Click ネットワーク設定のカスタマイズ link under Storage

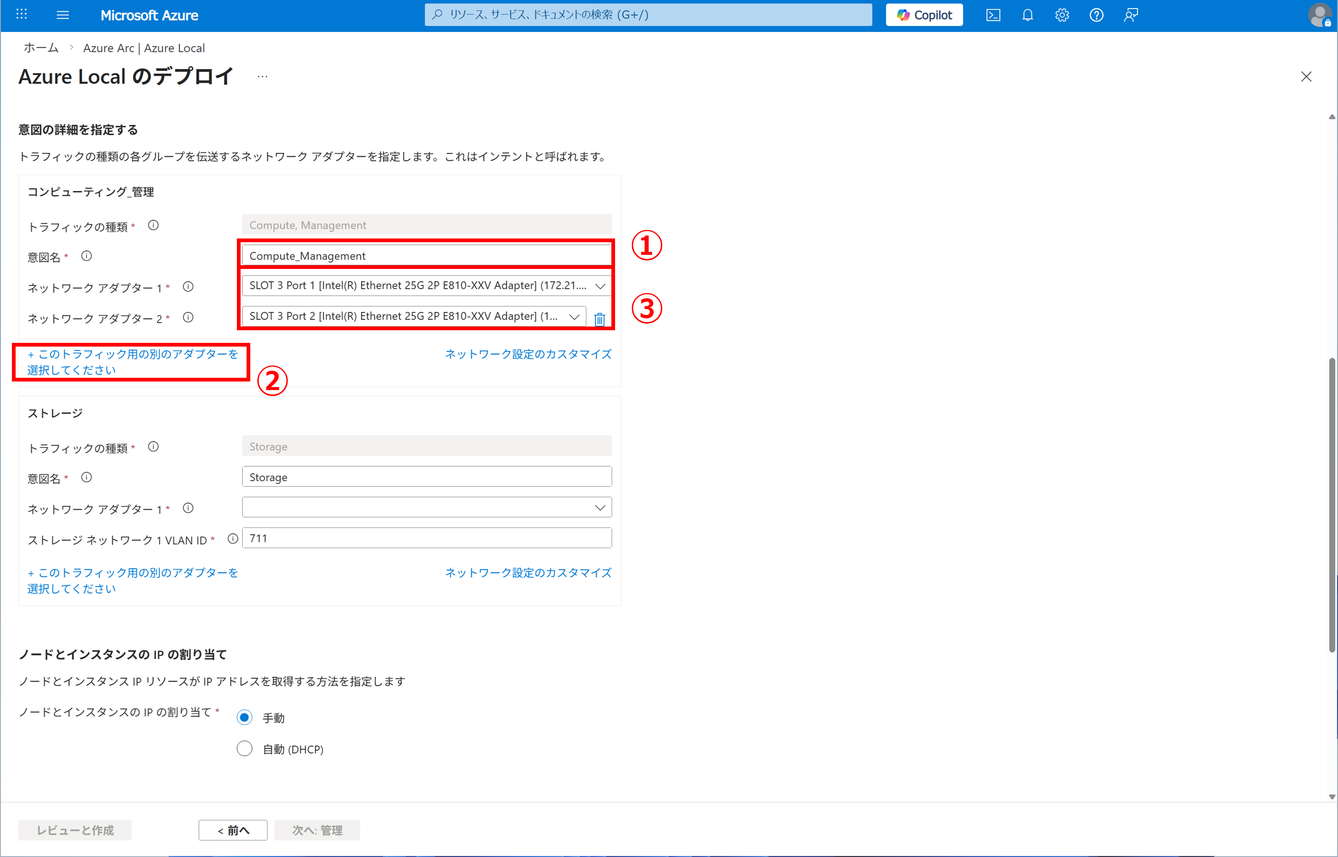click(x=528, y=572)
